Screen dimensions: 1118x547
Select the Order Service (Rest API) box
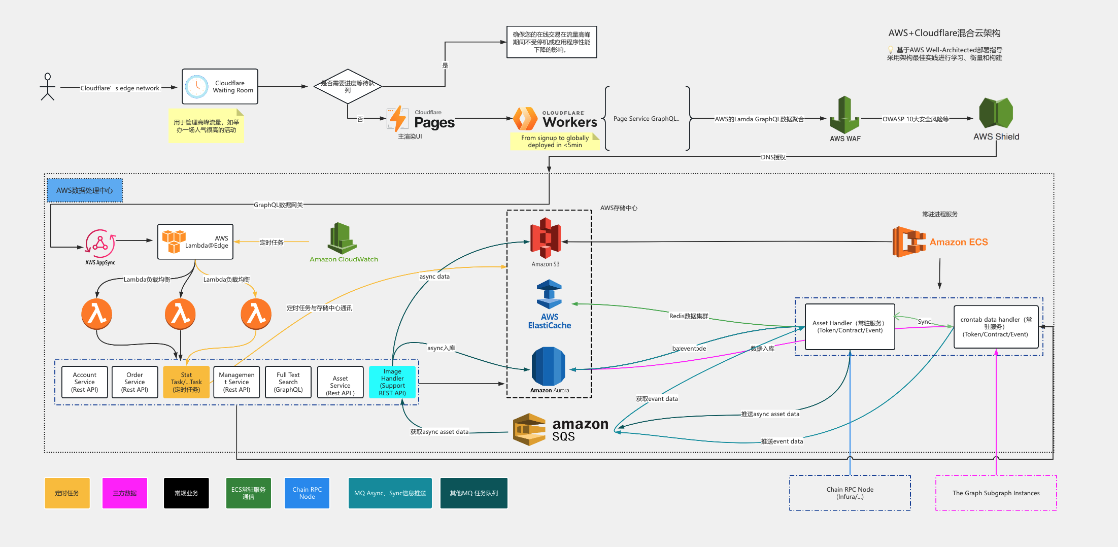[134, 382]
